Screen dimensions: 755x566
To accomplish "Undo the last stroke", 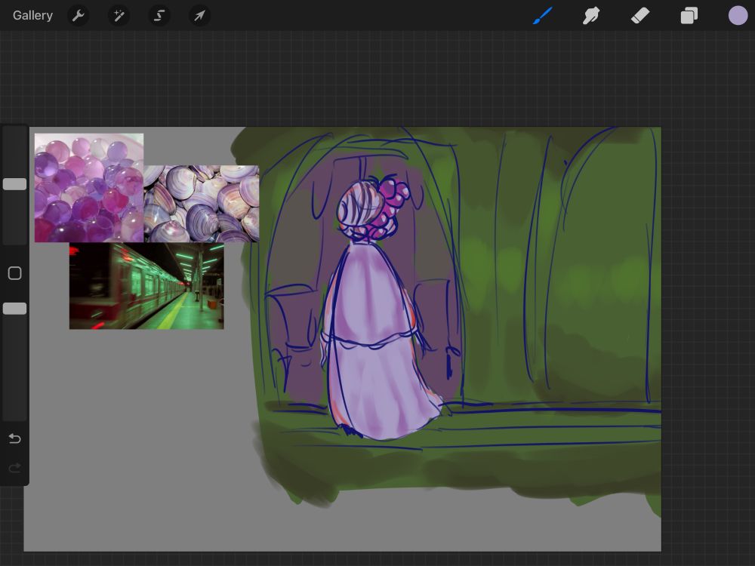I will tap(14, 438).
